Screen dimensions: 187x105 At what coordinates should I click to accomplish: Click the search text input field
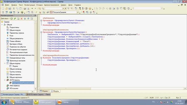coord(53,8)
